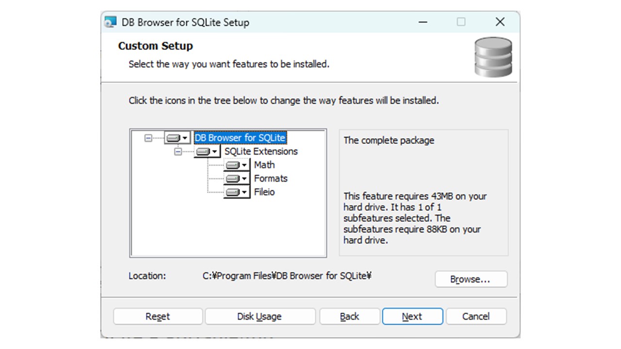This screenshot has width=621, height=349.
Task: Click the drive icon beside DB Browser for SQLite
Action: tap(172, 138)
